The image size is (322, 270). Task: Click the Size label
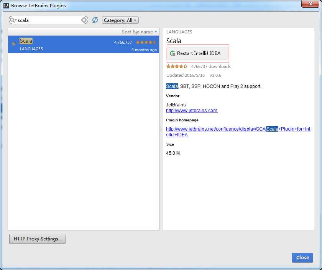170,144
